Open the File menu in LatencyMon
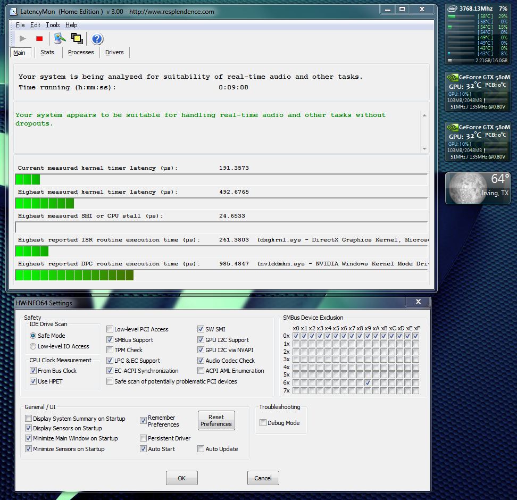The image size is (517, 500). (20, 25)
